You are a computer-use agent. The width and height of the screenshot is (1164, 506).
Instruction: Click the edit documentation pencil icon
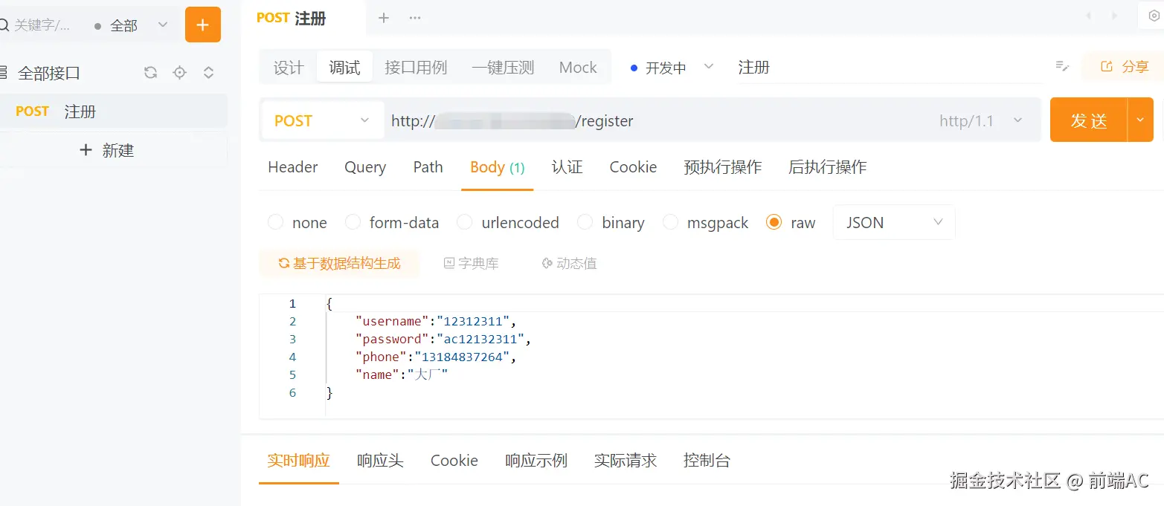(1062, 66)
